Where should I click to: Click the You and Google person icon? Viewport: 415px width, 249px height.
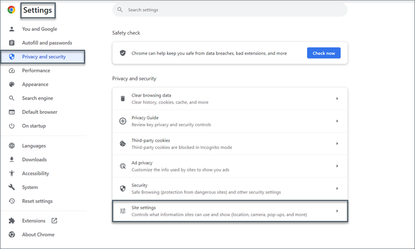pyautogui.click(x=12, y=29)
